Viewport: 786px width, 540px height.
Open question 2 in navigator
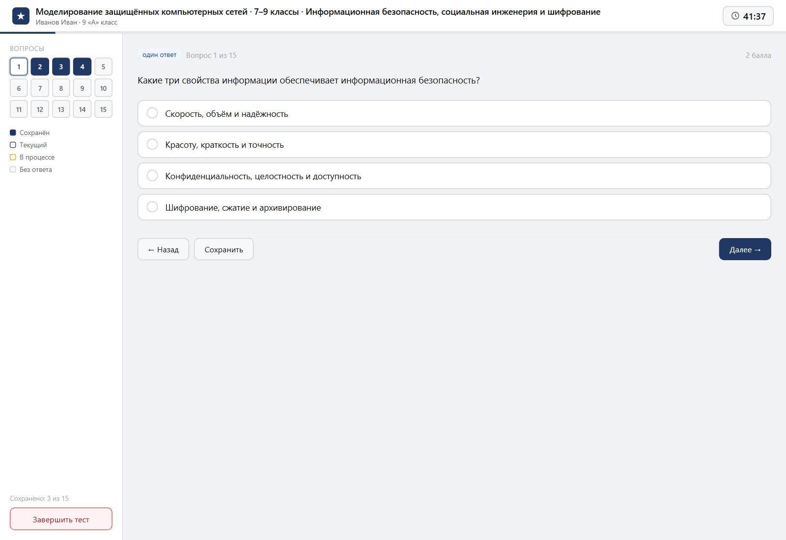(x=40, y=67)
